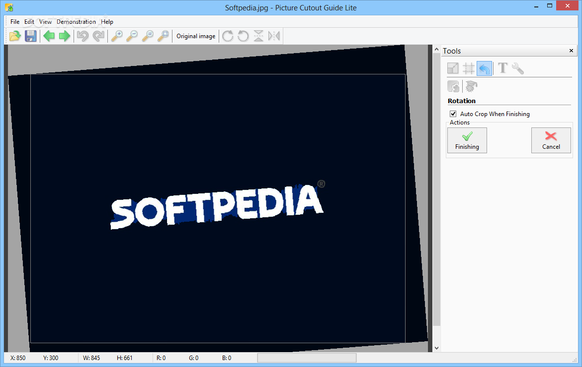The width and height of the screenshot is (582, 367).
Task: Go to the previous step with left green arrow
Action: point(49,36)
